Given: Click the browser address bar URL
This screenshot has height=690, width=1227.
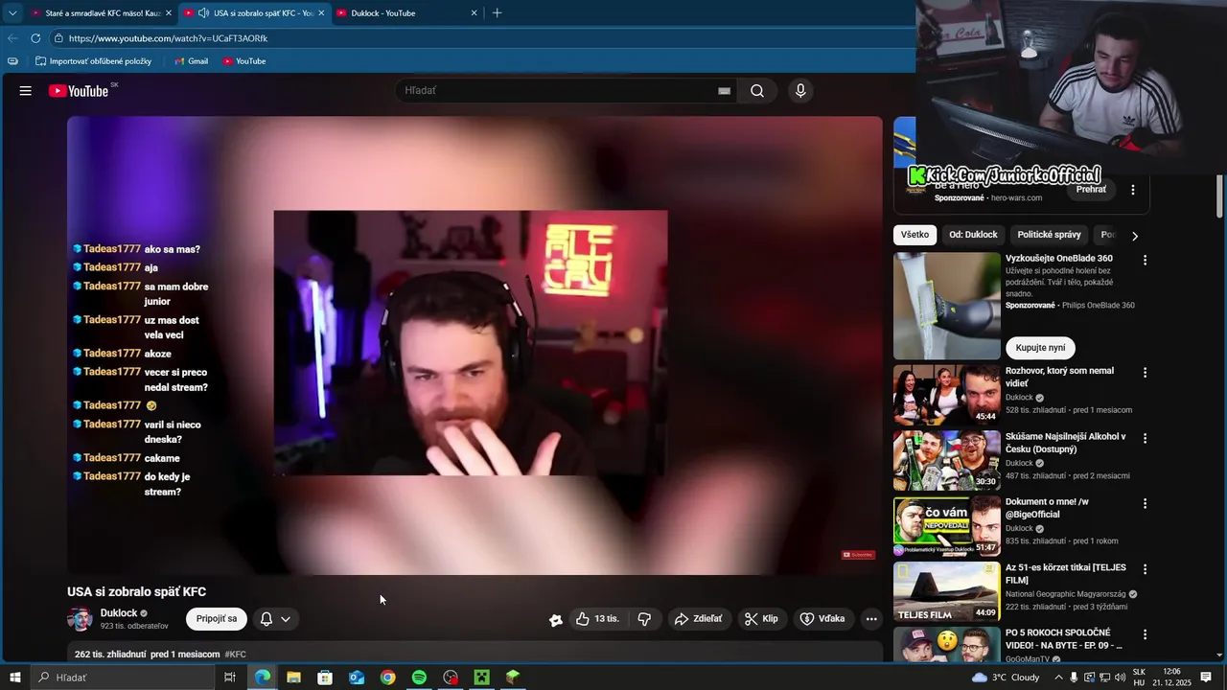Looking at the screenshot, I should pyautogui.click(x=169, y=38).
